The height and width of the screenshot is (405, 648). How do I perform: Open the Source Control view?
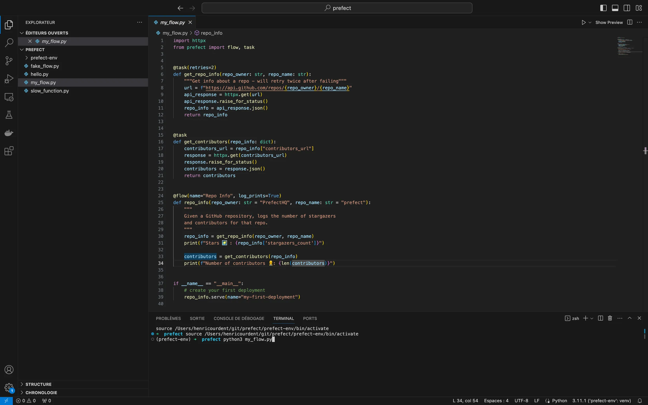point(9,61)
